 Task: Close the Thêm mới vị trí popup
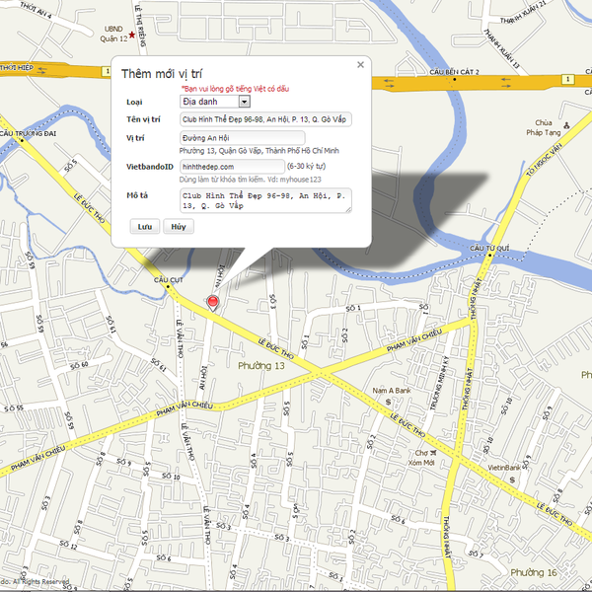pyautogui.click(x=360, y=65)
